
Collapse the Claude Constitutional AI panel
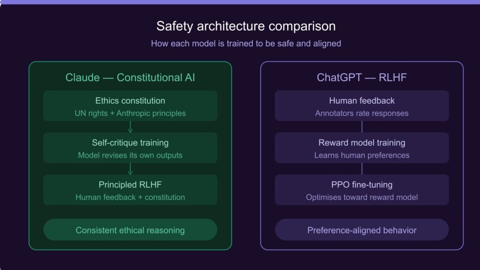pyautogui.click(x=130, y=77)
